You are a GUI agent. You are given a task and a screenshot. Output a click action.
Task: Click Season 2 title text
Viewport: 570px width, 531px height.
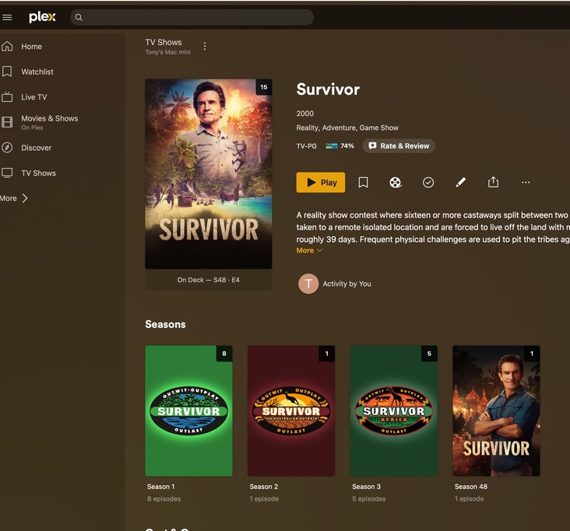point(263,487)
